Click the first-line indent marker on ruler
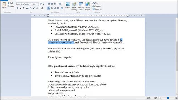Viewport: 178px width, 100px height. click(x=48, y=15)
